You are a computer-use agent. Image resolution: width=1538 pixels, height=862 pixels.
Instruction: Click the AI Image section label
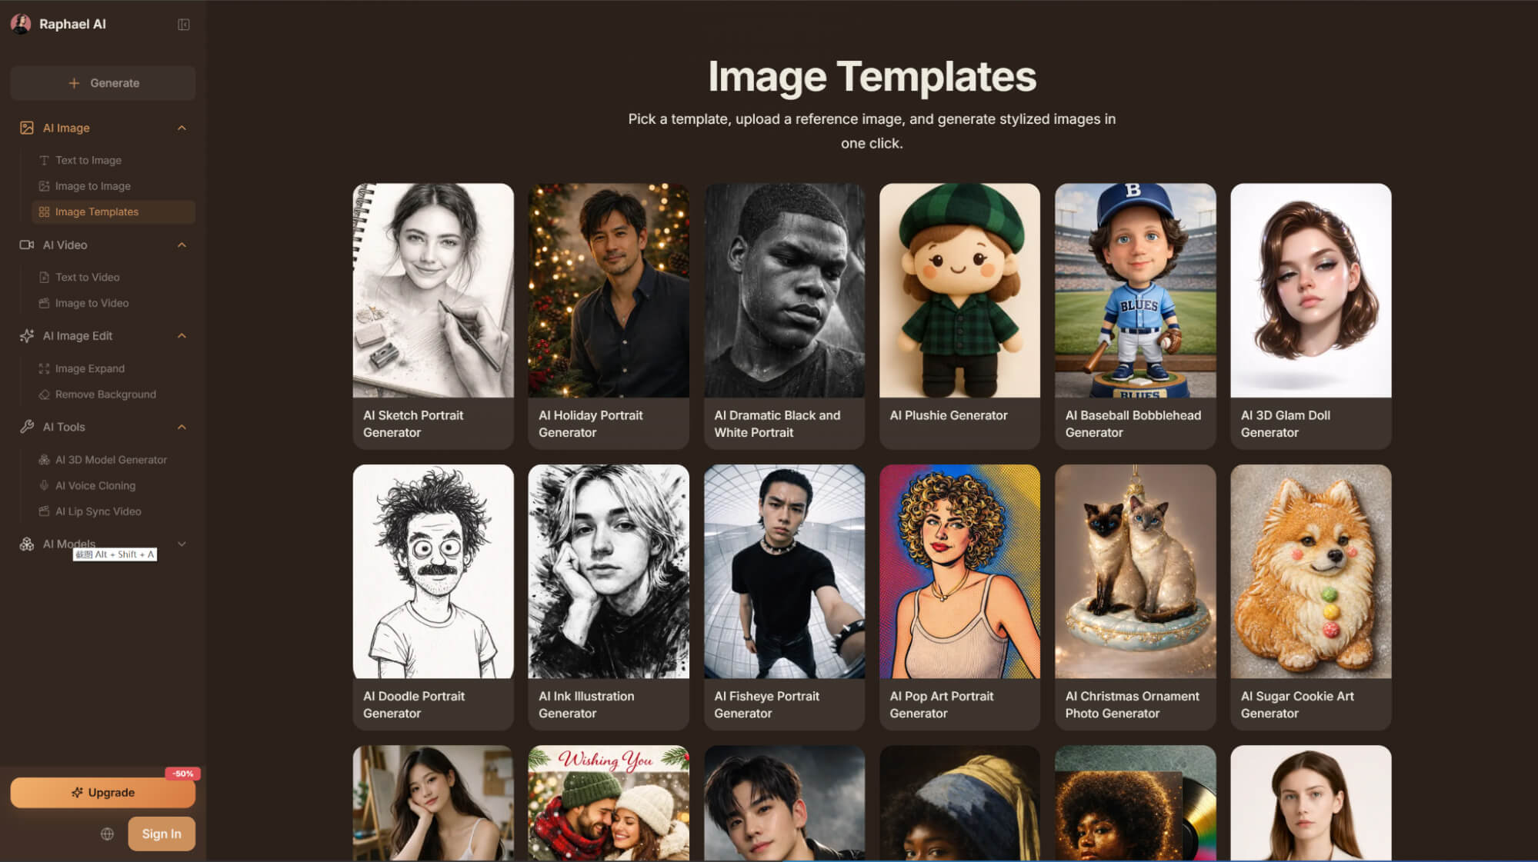(66, 128)
